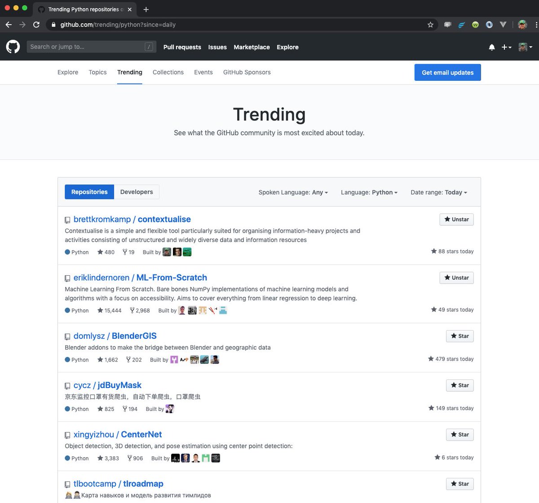Open Language: Python dropdown
Screen dimensions: 539x503
tap(369, 192)
